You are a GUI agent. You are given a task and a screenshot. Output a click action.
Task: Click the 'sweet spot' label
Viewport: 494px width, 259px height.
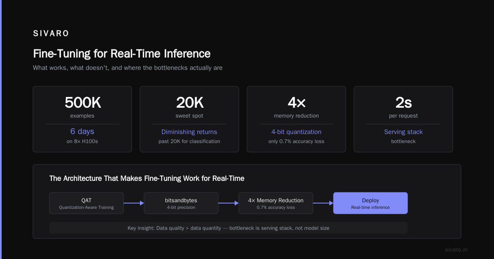point(189,116)
